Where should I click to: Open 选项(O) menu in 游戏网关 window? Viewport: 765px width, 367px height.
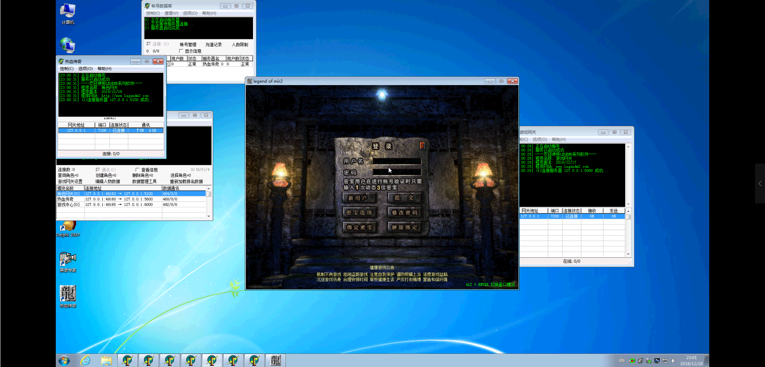coord(539,139)
